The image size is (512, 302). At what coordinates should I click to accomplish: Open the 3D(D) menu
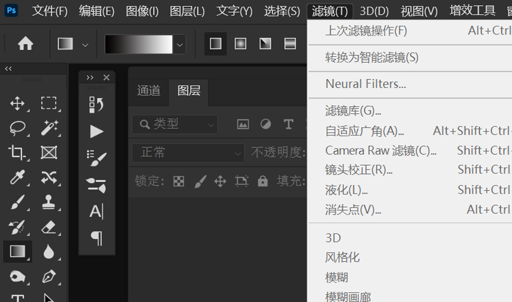pyautogui.click(x=374, y=11)
